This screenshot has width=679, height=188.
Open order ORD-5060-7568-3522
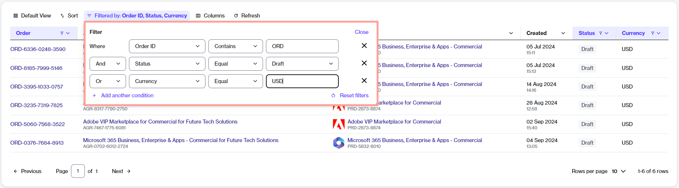click(38, 124)
